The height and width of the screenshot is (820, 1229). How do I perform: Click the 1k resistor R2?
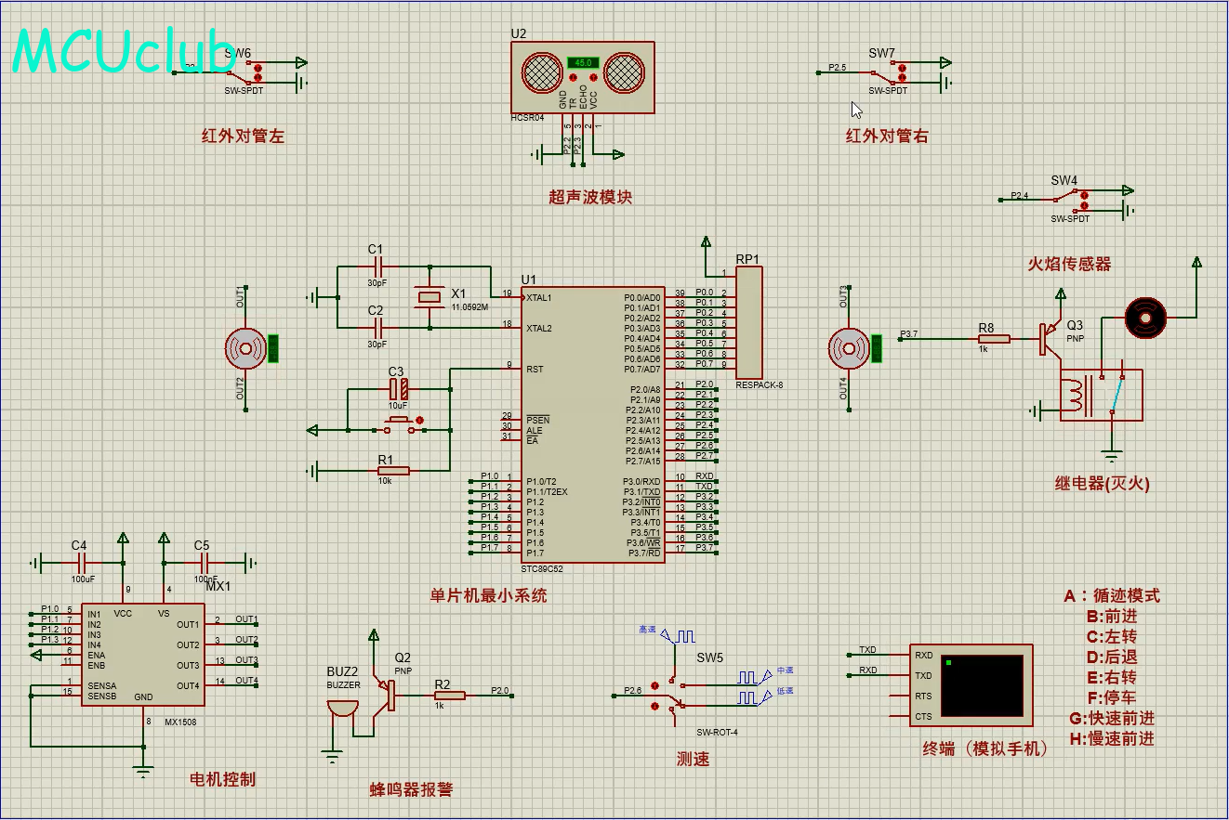450,695
